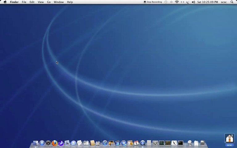Open the scsc home folder on desktop
237x148 pixels.
230,140
